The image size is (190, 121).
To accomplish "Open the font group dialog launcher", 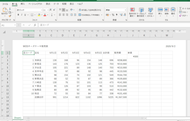I will pyautogui.click(x=56, y=20).
